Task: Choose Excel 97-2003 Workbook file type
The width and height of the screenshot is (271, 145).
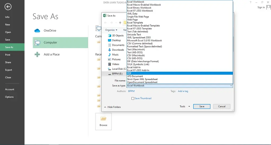Action: (x=180, y=11)
